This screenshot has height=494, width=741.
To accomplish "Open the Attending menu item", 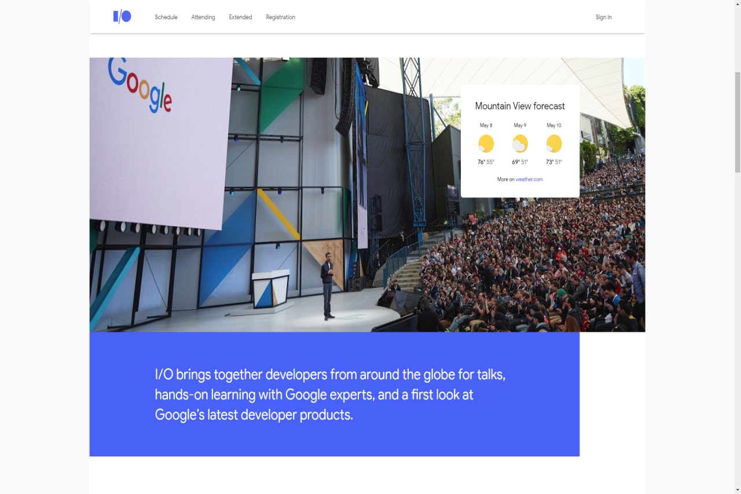I will (203, 17).
